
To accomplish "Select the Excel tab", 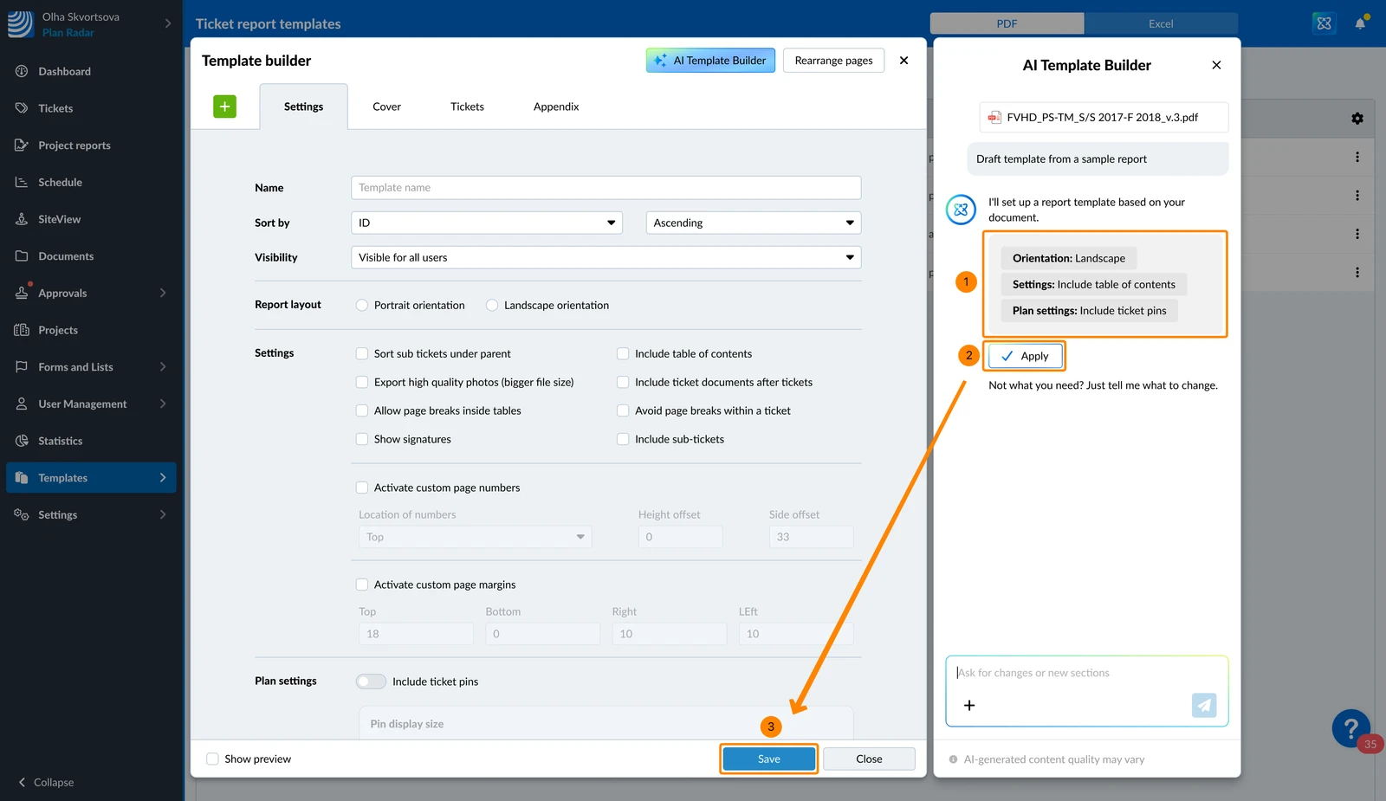I will click(x=1161, y=23).
